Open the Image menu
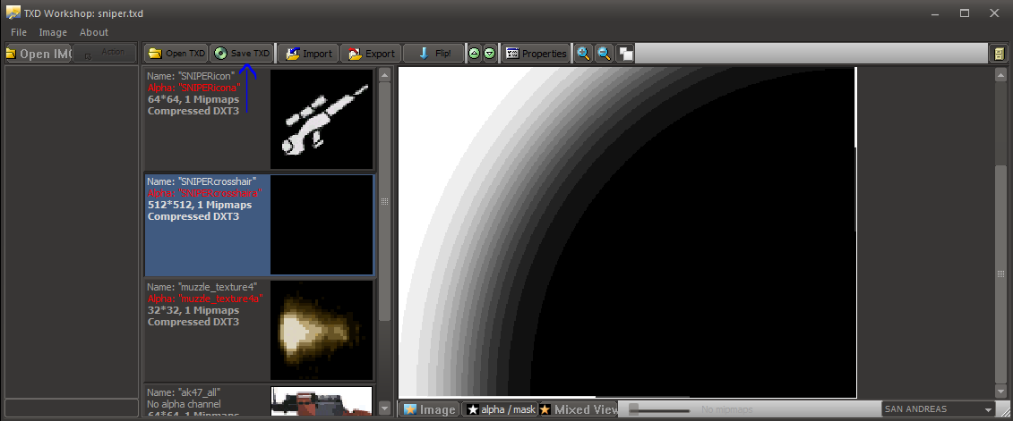 (53, 32)
